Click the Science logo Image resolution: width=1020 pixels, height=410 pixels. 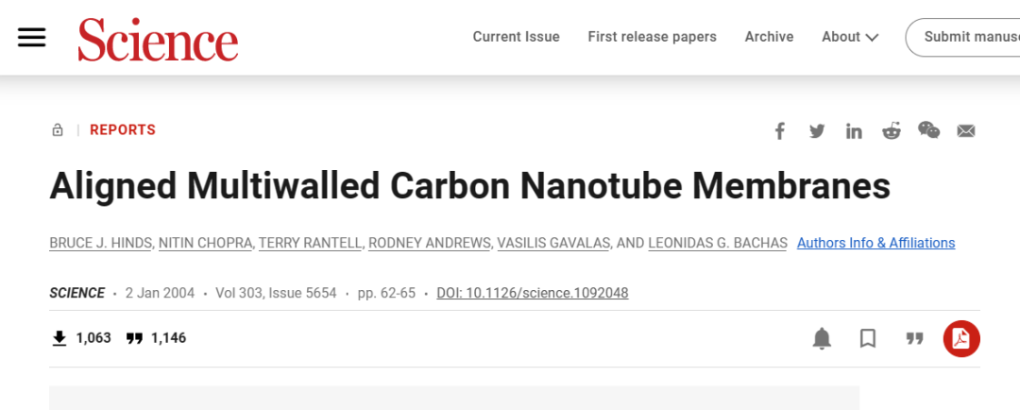(158, 39)
